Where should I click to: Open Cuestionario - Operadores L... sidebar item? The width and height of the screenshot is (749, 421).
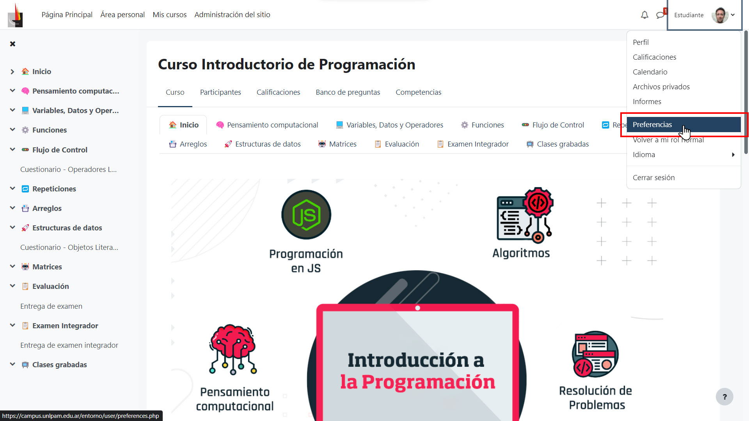(69, 169)
